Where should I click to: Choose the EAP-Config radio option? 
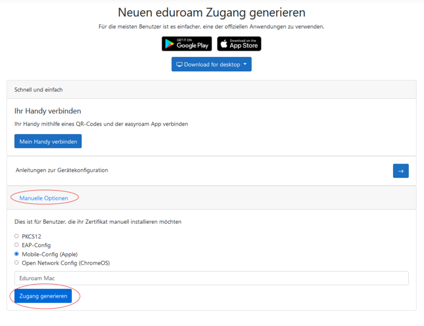tap(16, 245)
